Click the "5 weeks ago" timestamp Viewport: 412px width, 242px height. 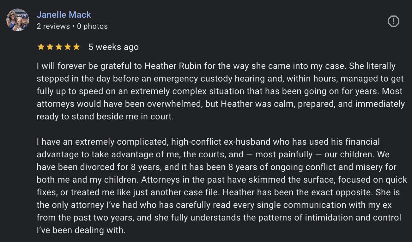point(113,47)
